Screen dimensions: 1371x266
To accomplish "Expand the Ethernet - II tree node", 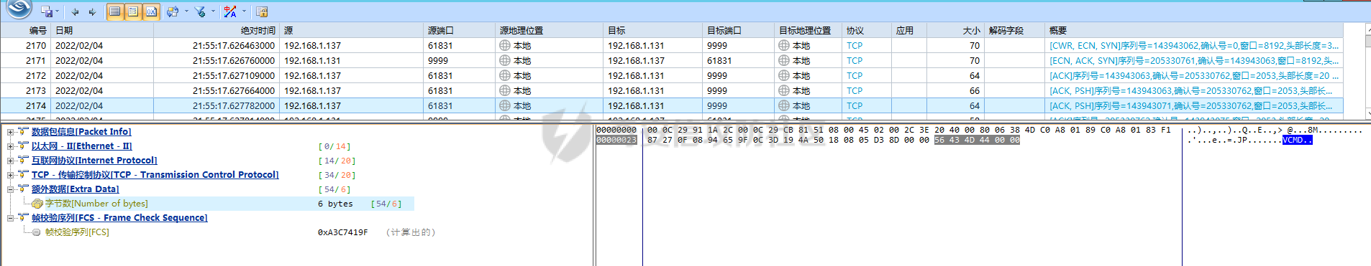I will click(x=10, y=146).
